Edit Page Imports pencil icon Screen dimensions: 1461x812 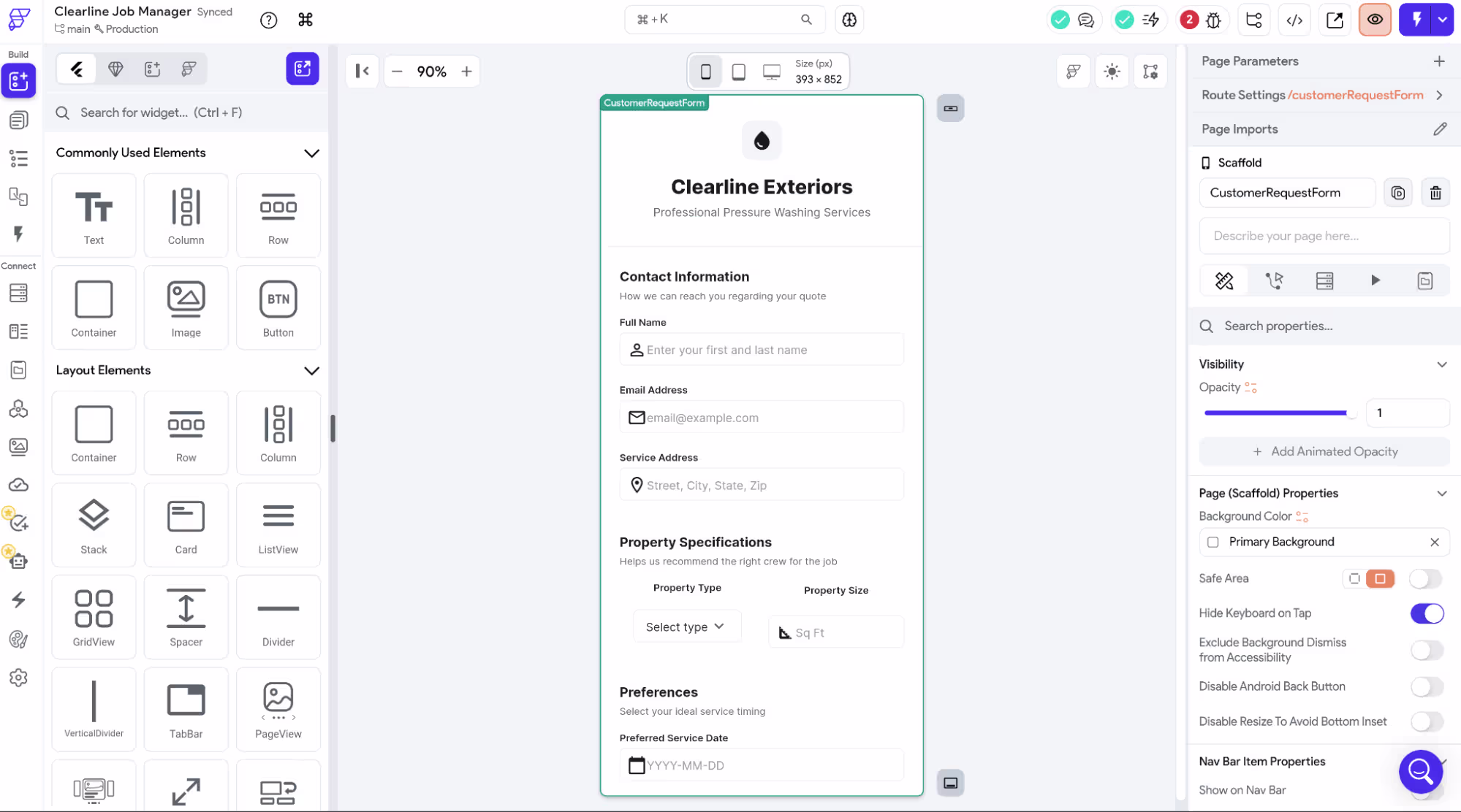(1440, 129)
